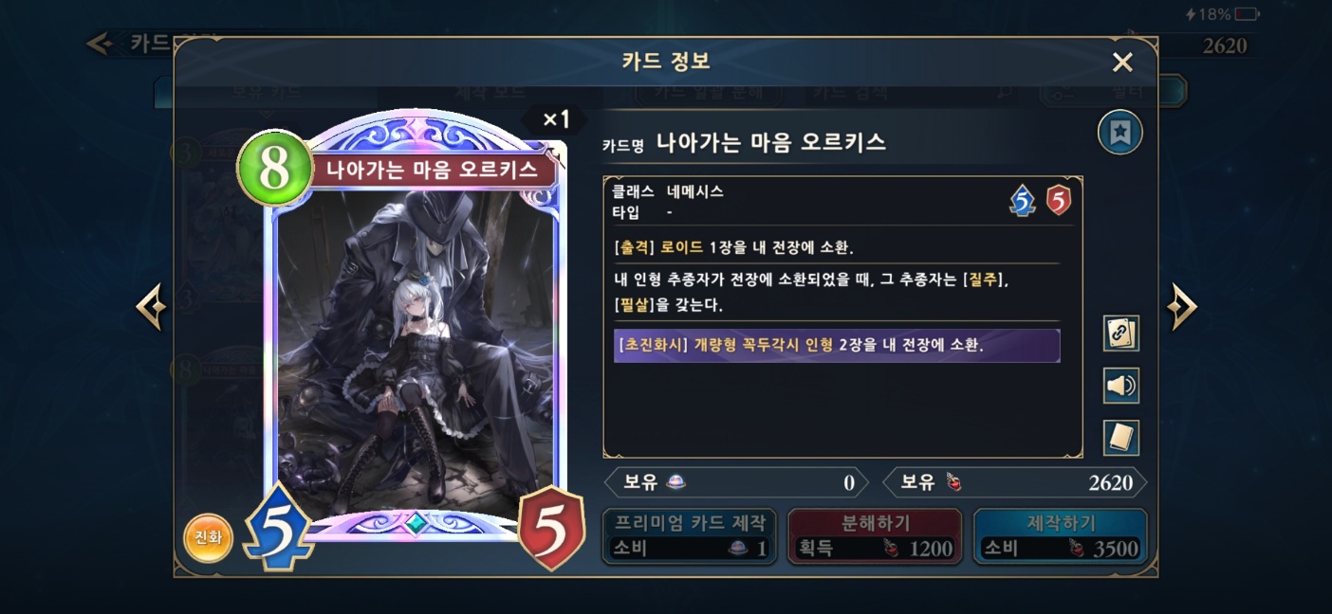
Task: Click the 질주 keyword in card text
Action: pos(987,280)
